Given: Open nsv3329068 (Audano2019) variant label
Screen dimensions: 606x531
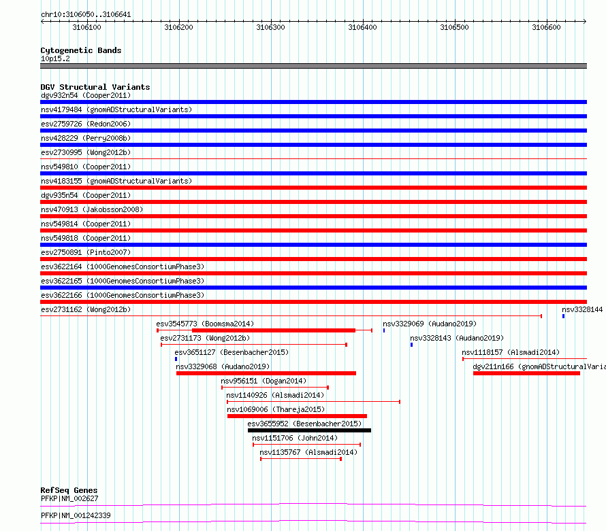Looking at the screenshot, I should tap(223, 366).
